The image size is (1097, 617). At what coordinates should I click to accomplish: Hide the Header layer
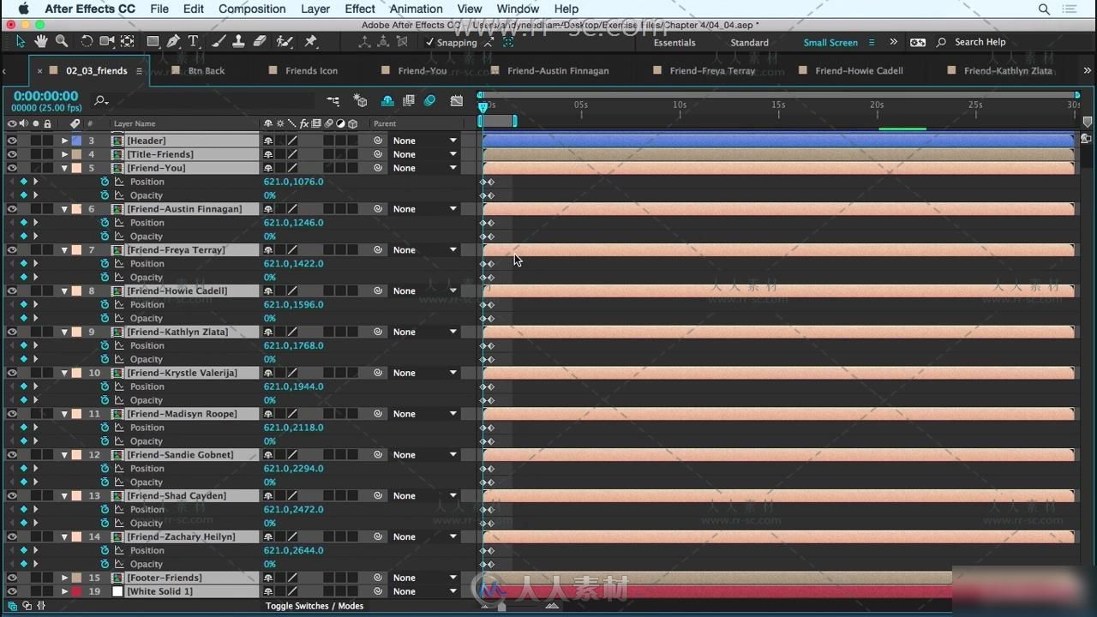[x=12, y=141]
